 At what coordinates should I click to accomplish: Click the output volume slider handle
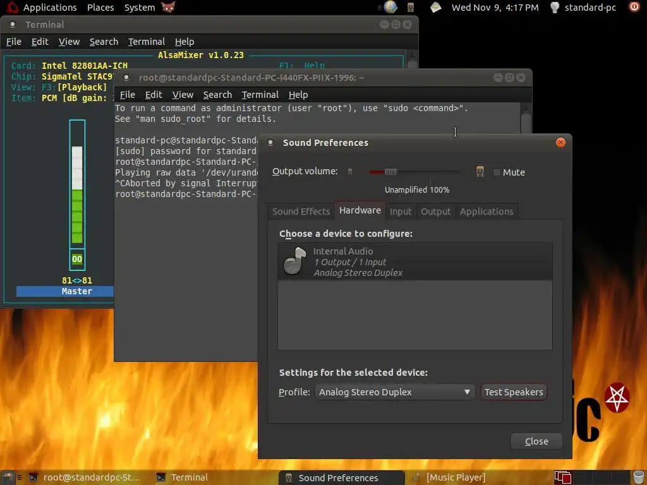[390, 172]
